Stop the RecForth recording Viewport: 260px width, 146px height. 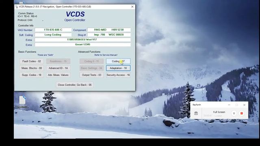click(242, 114)
